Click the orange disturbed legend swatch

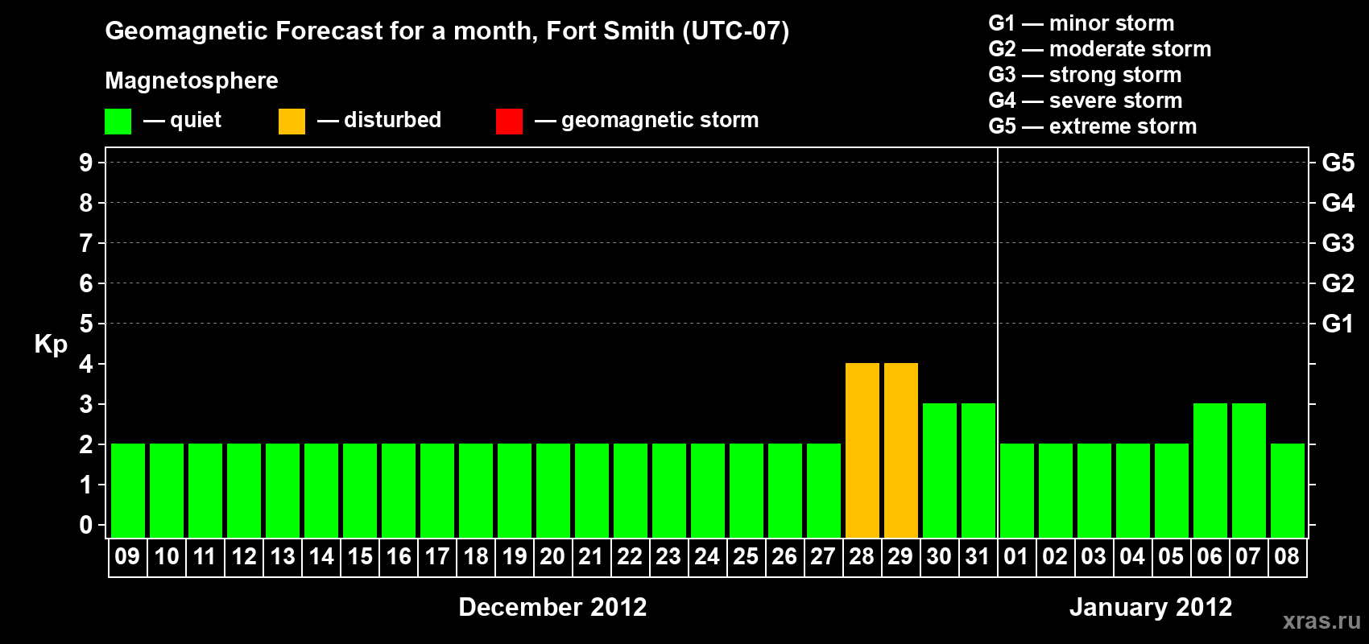pyautogui.click(x=292, y=122)
